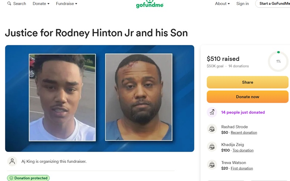Image resolution: width=290 pixels, height=181 pixels.
Task: Click Start a GoFundMe button
Action: [273, 4]
